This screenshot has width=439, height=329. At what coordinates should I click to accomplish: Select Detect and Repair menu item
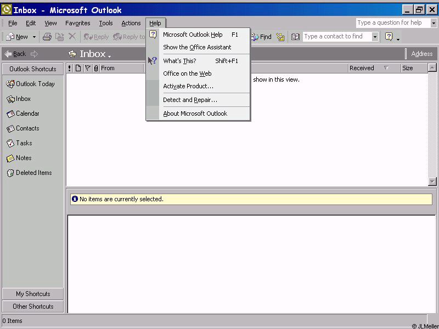[190, 100]
